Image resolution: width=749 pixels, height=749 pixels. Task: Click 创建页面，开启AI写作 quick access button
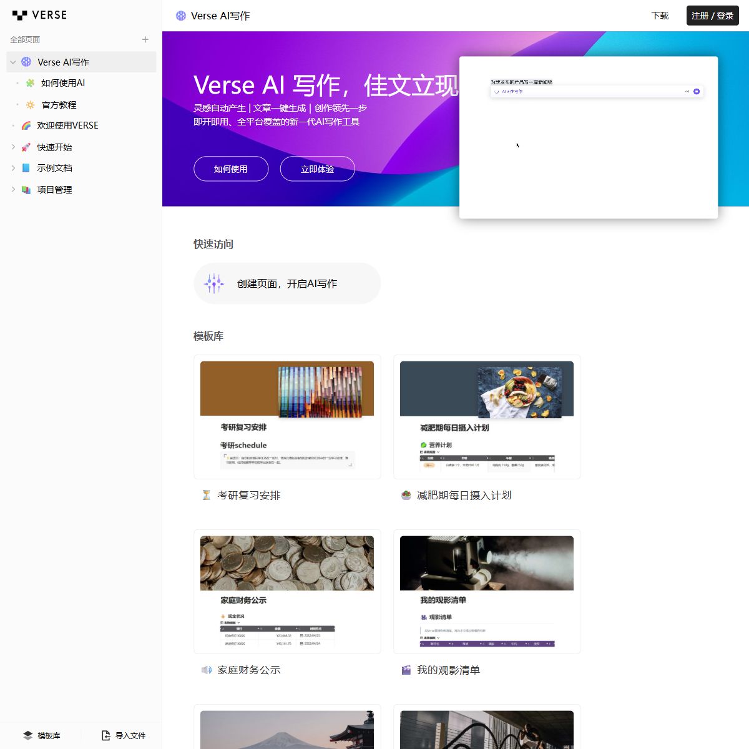click(287, 283)
